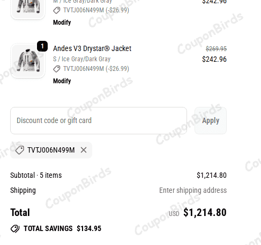Click the Total Savings tags icon

[x=15, y=229]
